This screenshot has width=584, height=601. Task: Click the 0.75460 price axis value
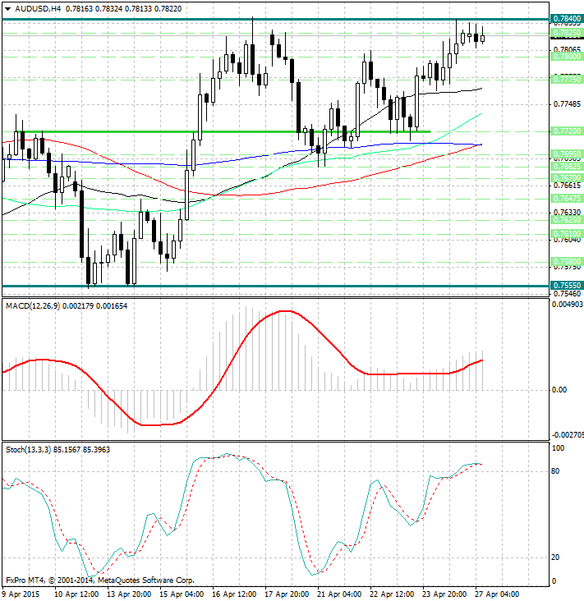pyautogui.click(x=567, y=294)
